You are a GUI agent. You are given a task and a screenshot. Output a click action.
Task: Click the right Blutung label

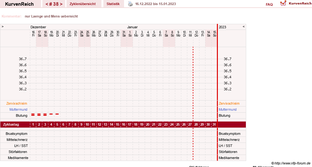tap(225, 115)
